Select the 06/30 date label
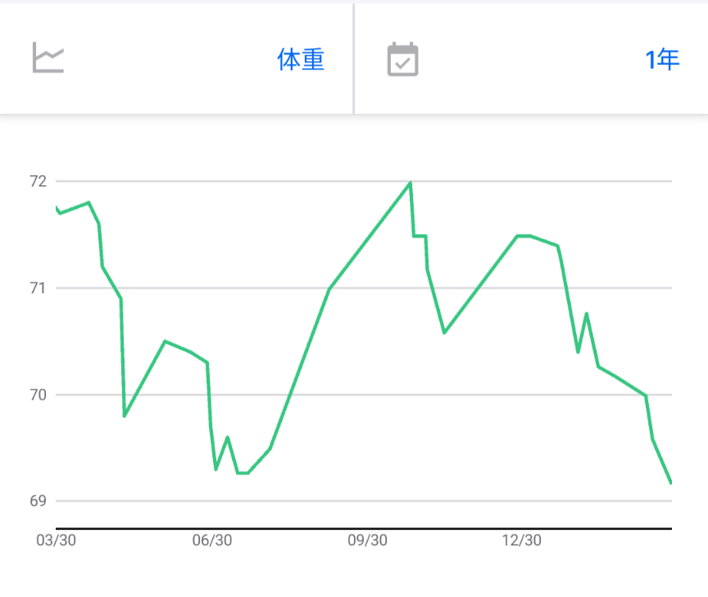 coord(211,540)
